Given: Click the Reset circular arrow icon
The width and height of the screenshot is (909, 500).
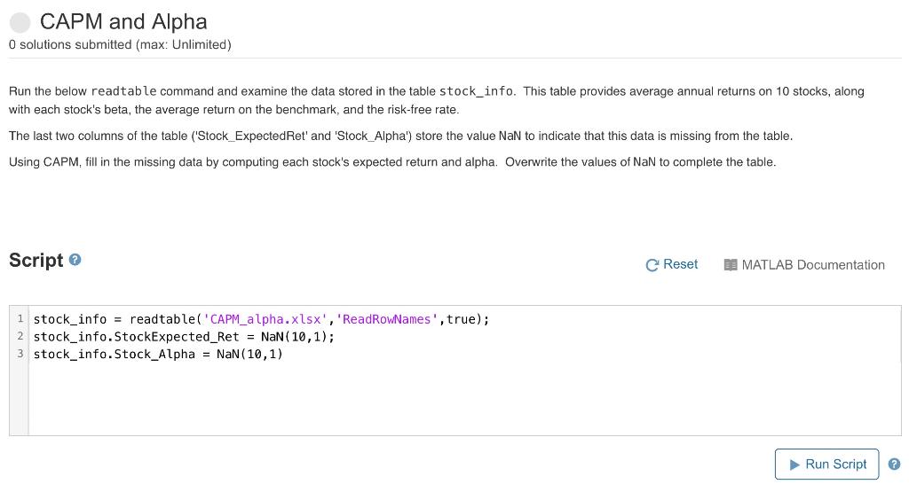Looking at the screenshot, I should point(652,265).
